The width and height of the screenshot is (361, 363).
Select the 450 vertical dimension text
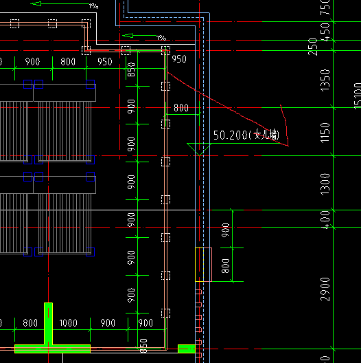coord(325,32)
